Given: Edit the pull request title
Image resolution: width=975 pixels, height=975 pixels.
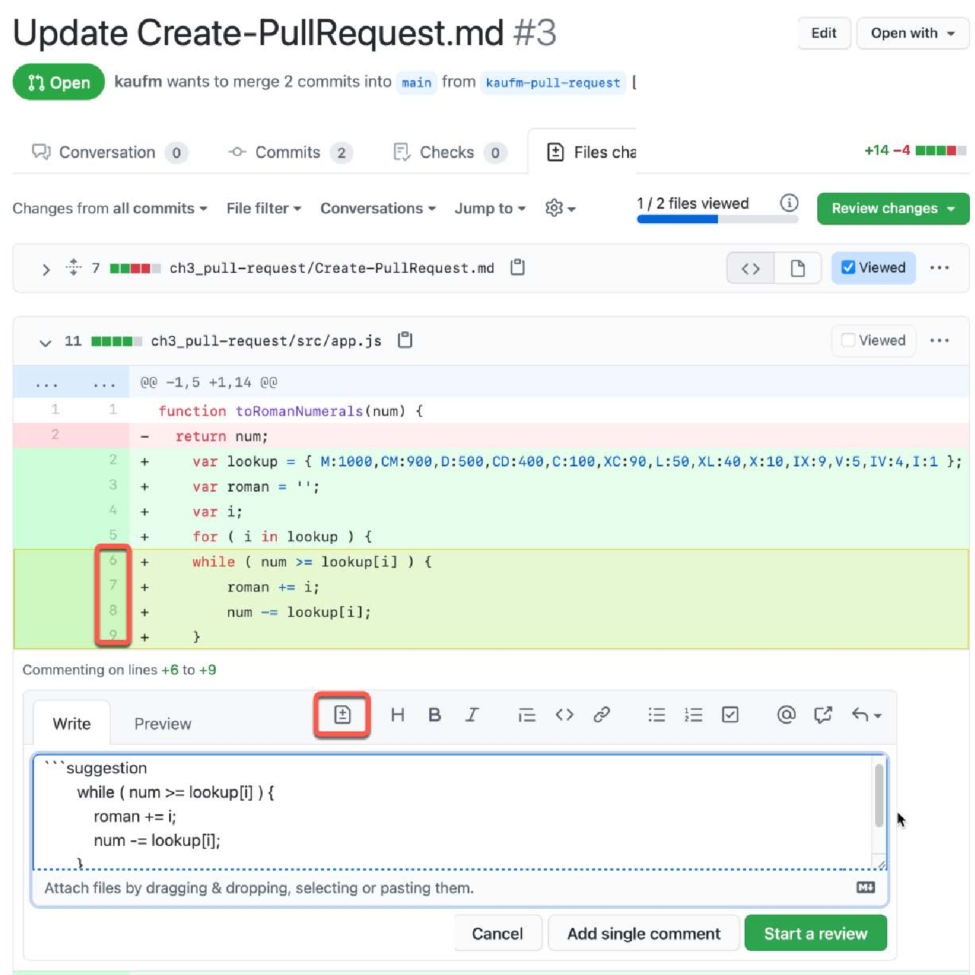Looking at the screenshot, I should tap(824, 33).
